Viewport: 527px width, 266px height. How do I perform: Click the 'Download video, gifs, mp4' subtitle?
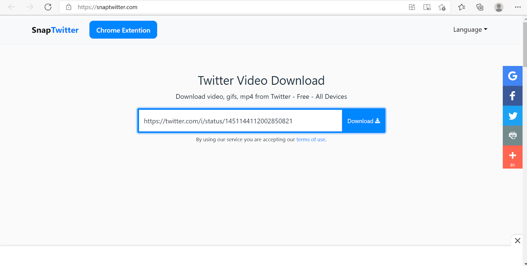(261, 97)
